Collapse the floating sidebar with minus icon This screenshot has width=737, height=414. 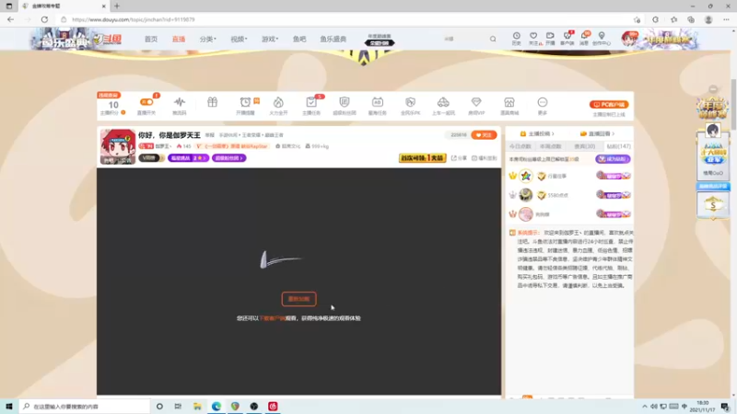click(x=713, y=89)
